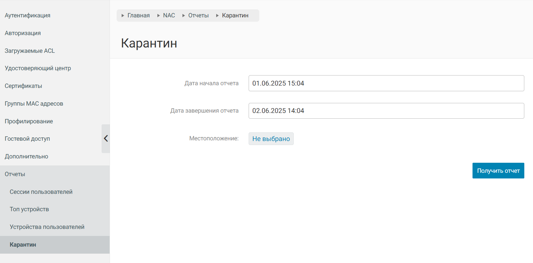533x263 pixels.
Task: Open "Удостоверяющий центр" in the sidebar
Action: tap(38, 68)
